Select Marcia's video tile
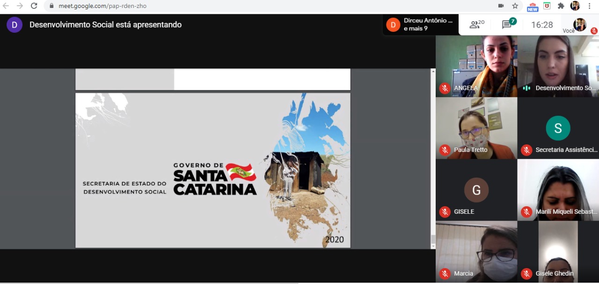Image resolution: width=599 pixels, height=284 pixels. (476, 252)
